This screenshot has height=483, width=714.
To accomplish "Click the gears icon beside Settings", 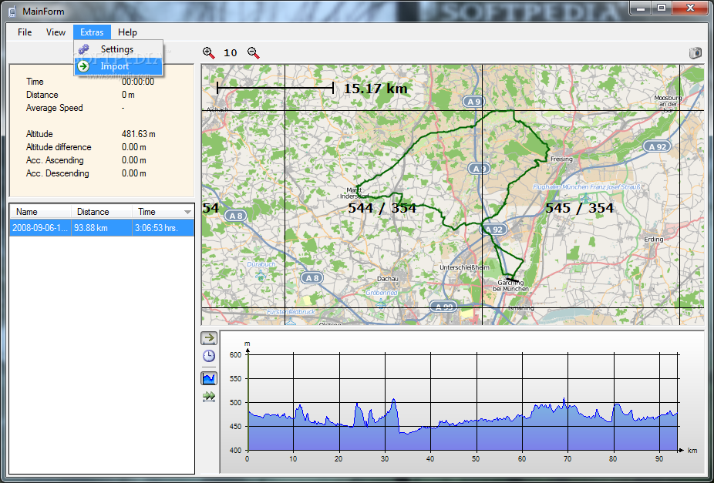I will [x=83, y=49].
